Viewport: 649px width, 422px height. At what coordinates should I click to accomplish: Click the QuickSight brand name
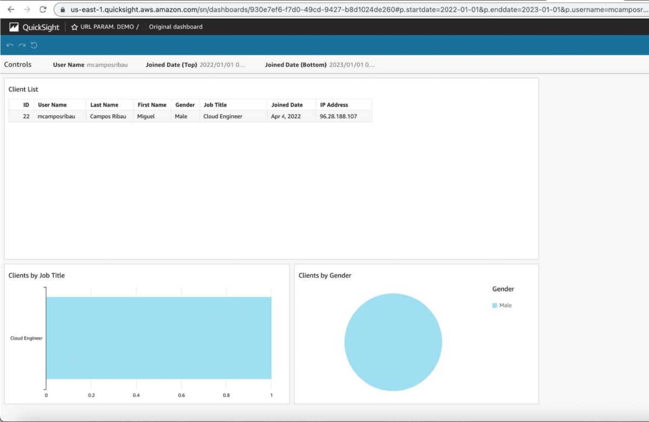coord(41,27)
